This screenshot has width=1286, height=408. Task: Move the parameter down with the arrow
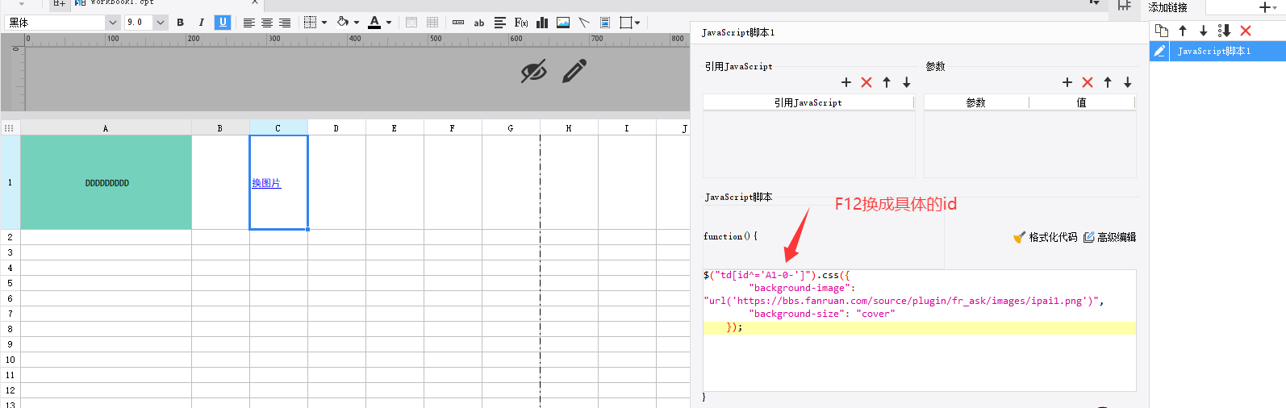1128,82
